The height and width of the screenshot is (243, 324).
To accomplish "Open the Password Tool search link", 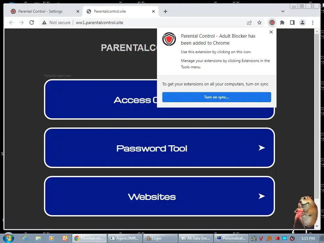I will pos(159,148).
